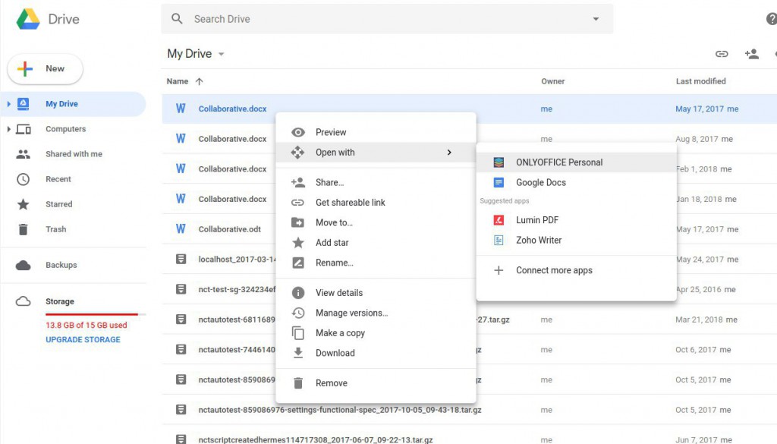Click the plus icon for Connect more apps
This screenshot has height=444, width=777.
pos(499,270)
